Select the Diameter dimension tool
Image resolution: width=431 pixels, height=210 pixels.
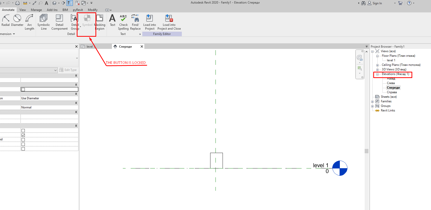[x=17, y=20]
